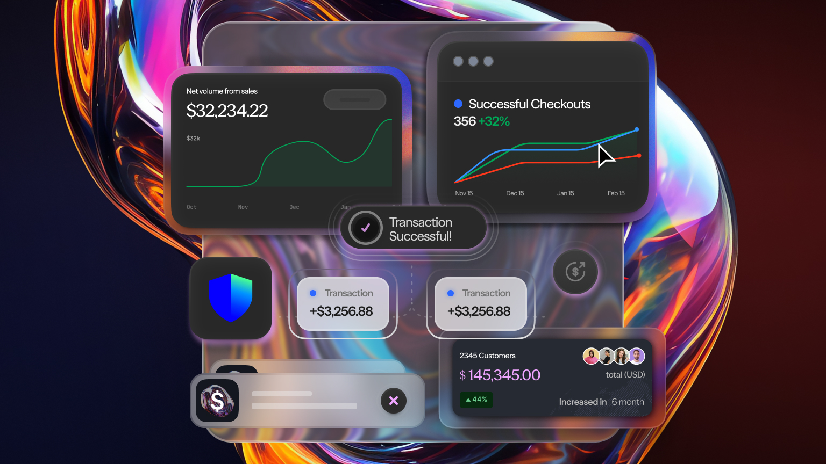The height and width of the screenshot is (464, 826).
Task: Click the checkmark circle in Transaction Successful
Action: click(x=366, y=228)
